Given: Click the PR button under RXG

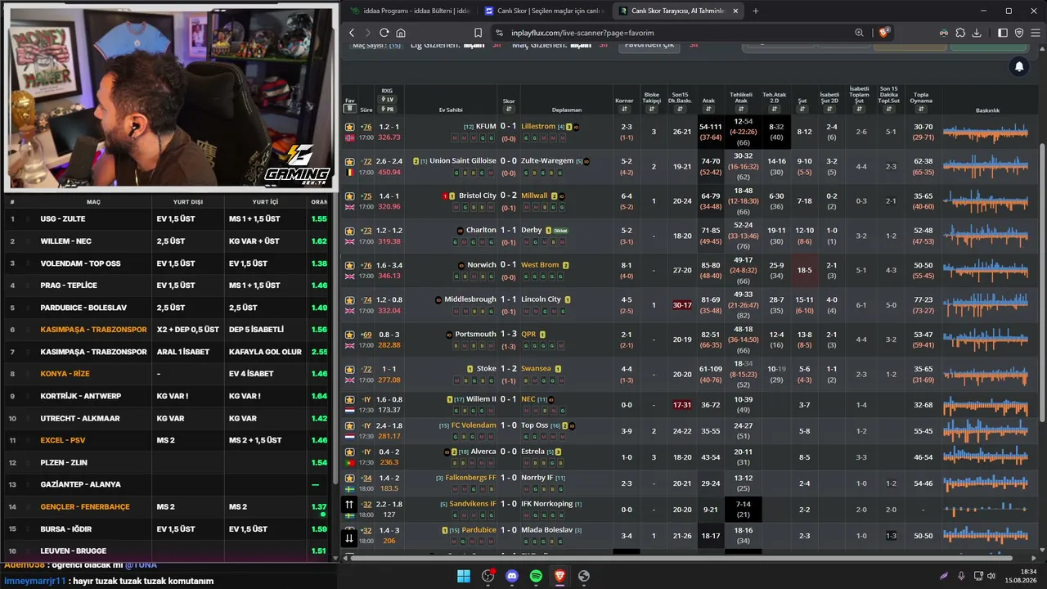Looking at the screenshot, I should [x=387, y=110].
